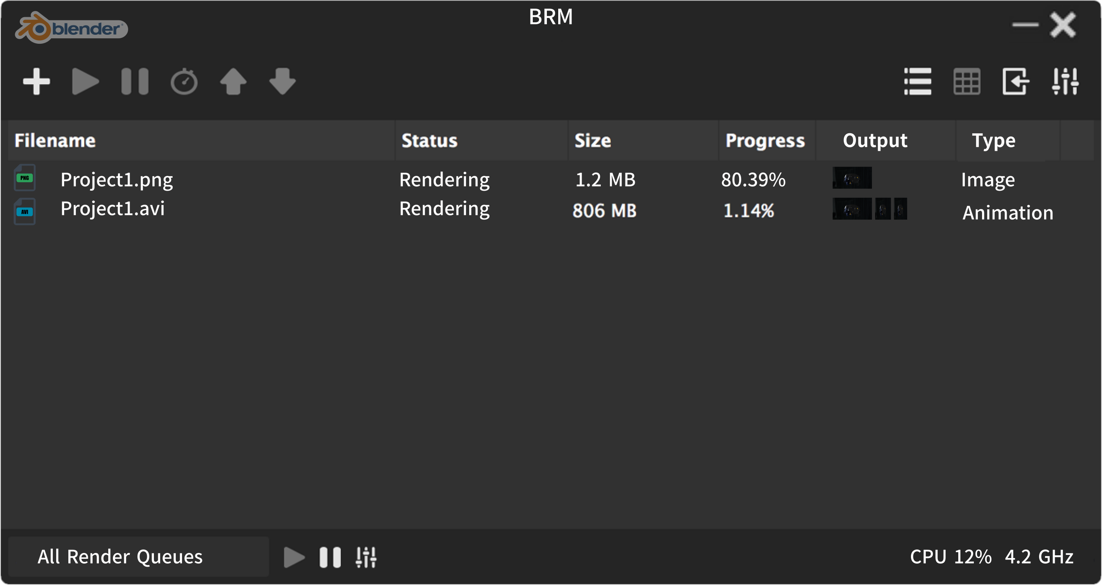Open the stopwatch timer icon
The image size is (1102, 585).
click(x=184, y=81)
